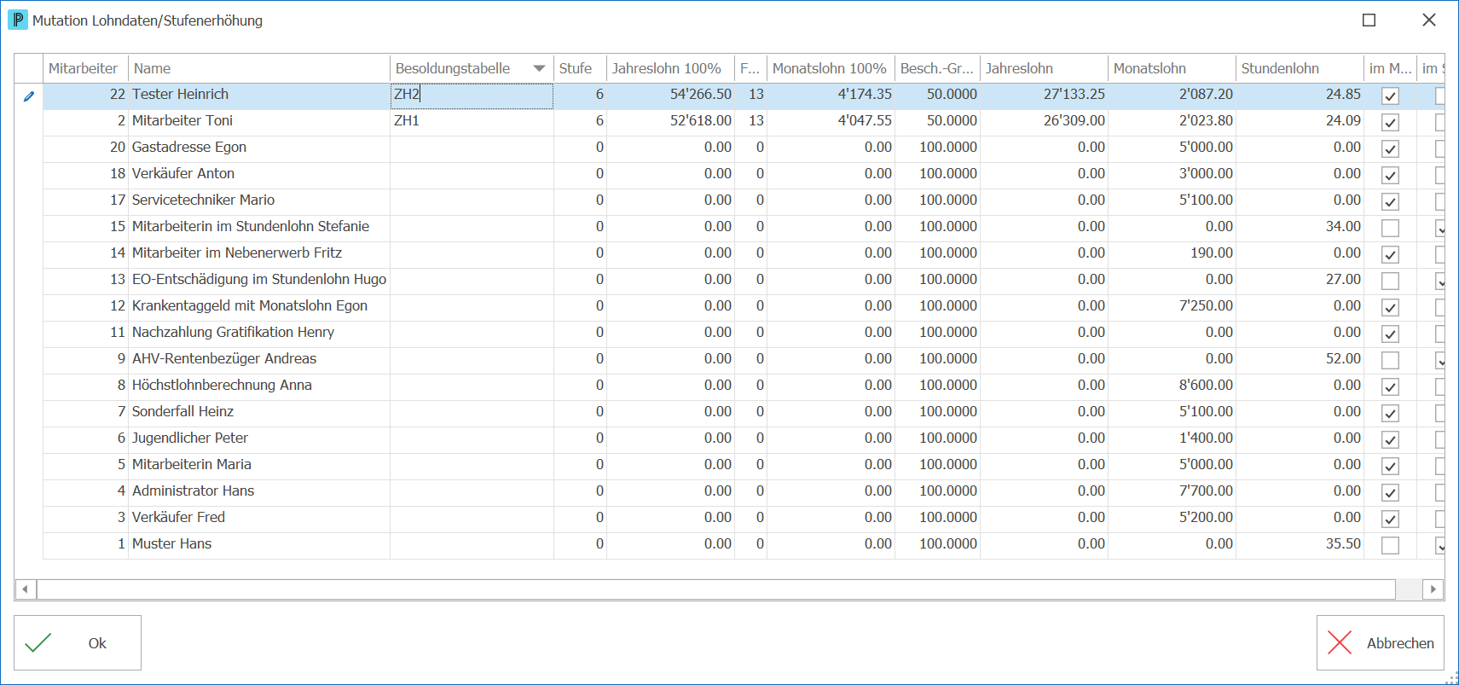Toggle 'im Monatslohn' for EO-Entschädigung im Stundenlohn Hugo

(x=1390, y=282)
